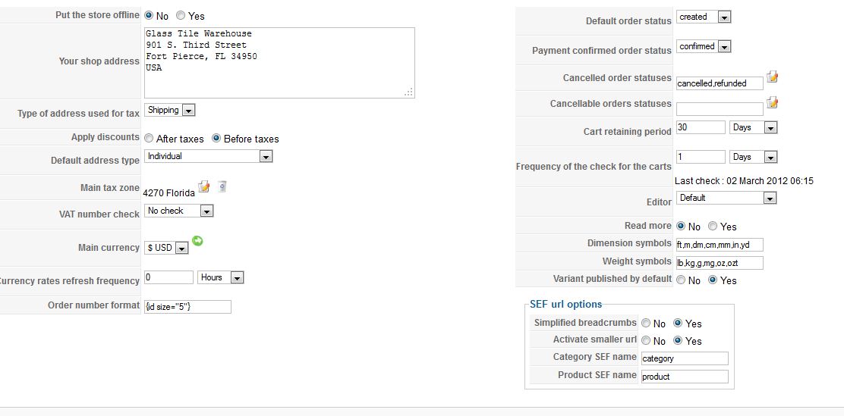Open the Default order status dropdown
Screen dimensions: 844x416
tap(723, 17)
